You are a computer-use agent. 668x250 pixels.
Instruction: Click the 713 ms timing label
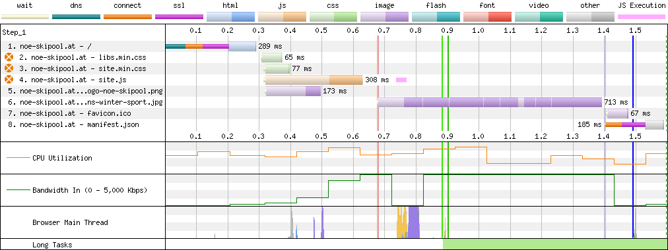pyautogui.click(x=616, y=102)
